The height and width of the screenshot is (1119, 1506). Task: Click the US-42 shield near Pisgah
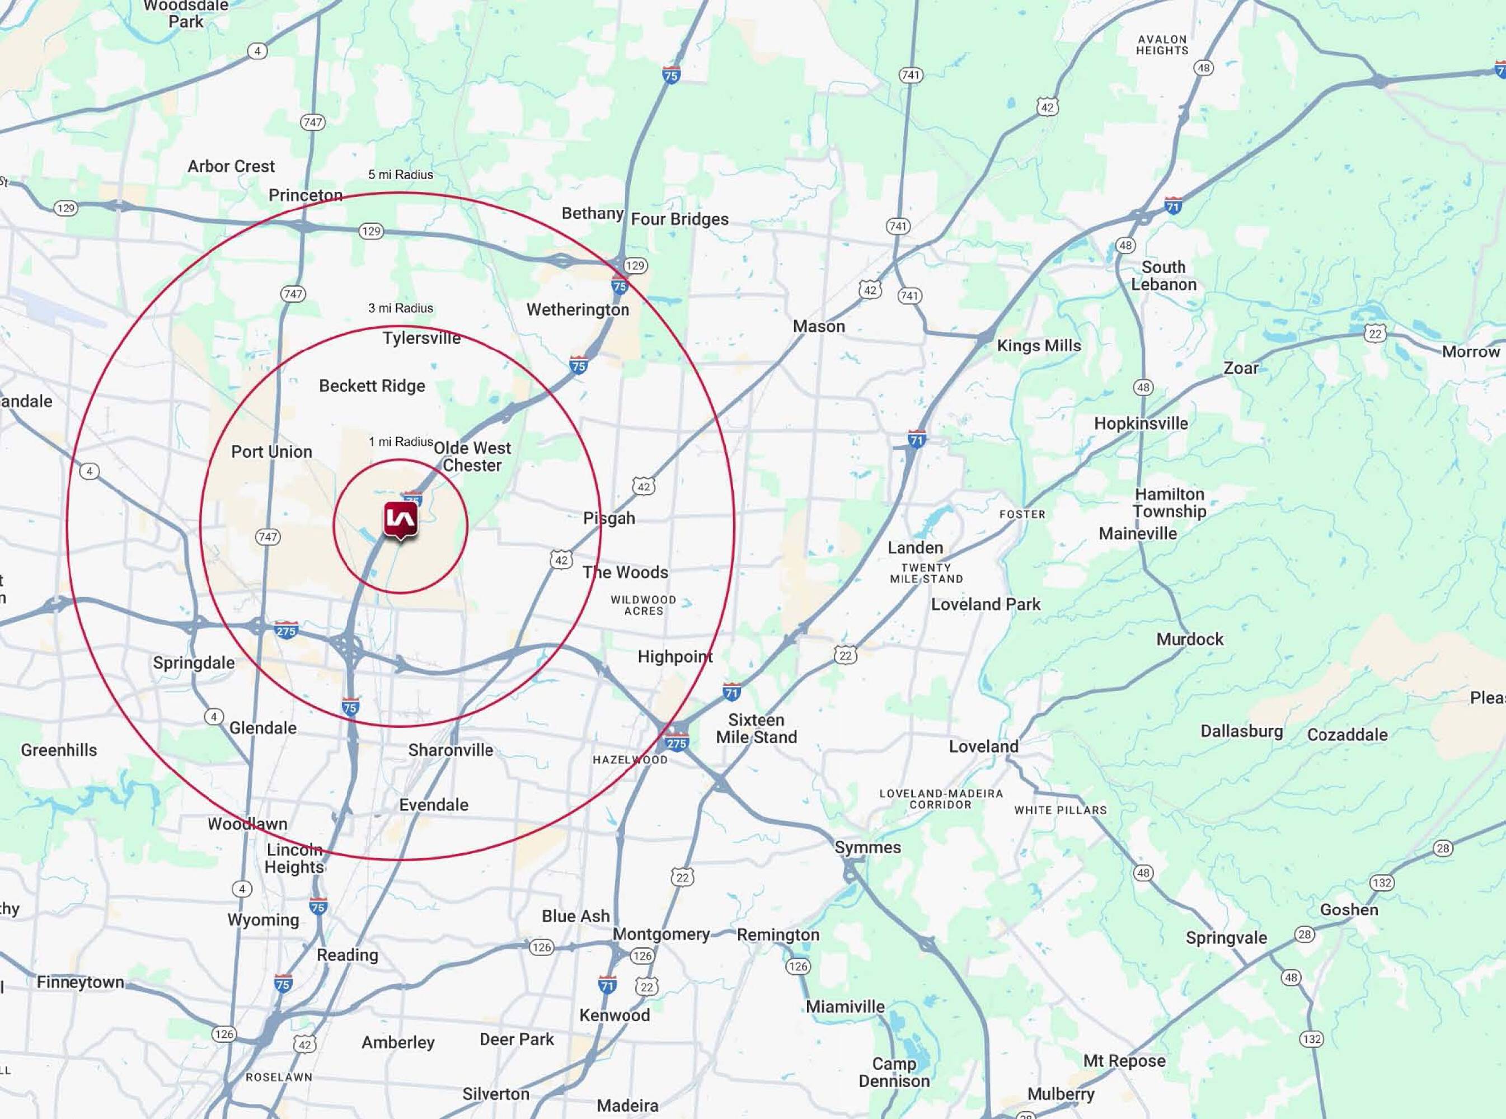coord(644,486)
